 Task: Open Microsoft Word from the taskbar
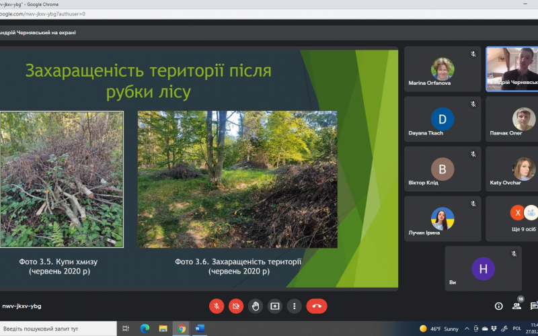pyautogui.click(x=200, y=329)
